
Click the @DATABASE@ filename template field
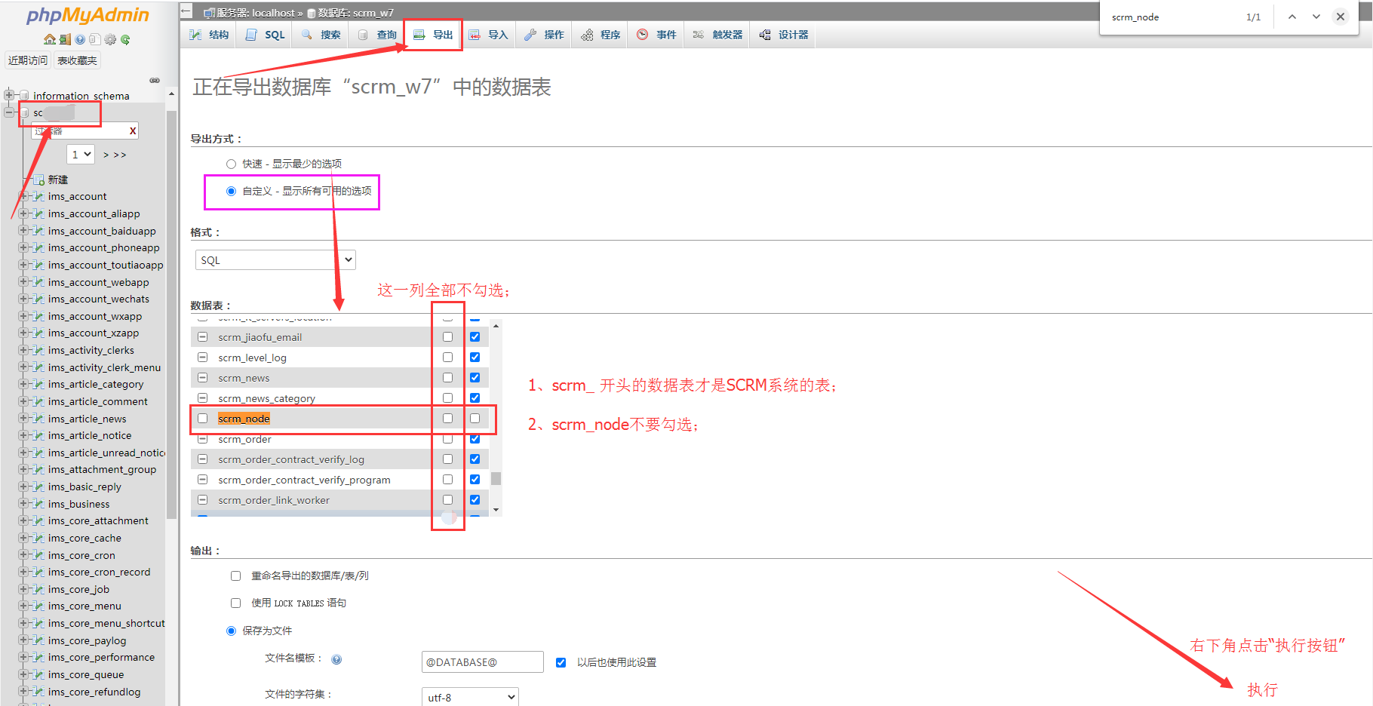483,662
